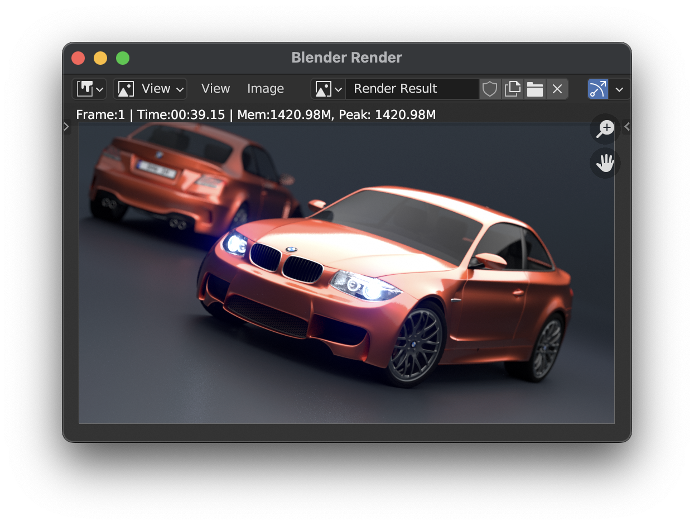Expand the gizmo options dropdown arrow
This screenshot has width=694, height=525.
(619, 89)
